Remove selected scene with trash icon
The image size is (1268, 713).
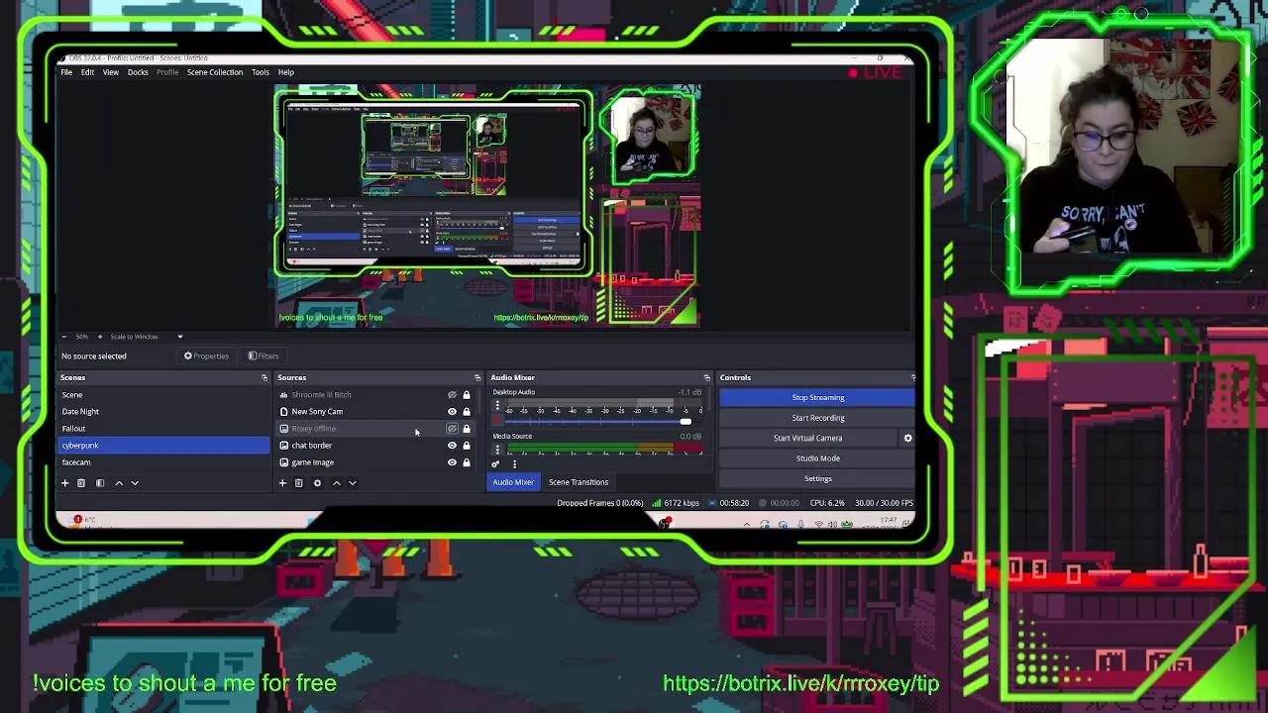[x=81, y=483]
